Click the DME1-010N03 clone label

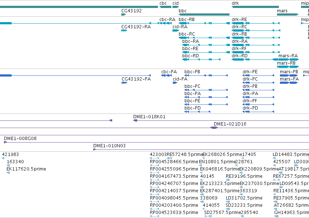109,146
